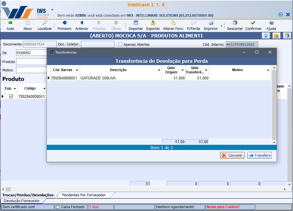The width and height of the screenshot is (293, 211).
Task: Open Descrição column filter dropdown
Action: 159,70
